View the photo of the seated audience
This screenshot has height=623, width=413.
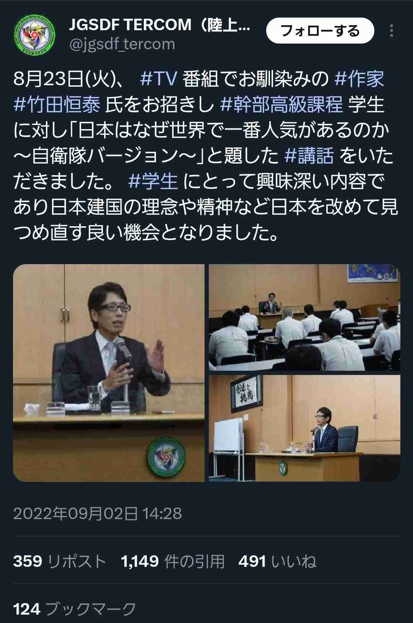pos(304,317)
